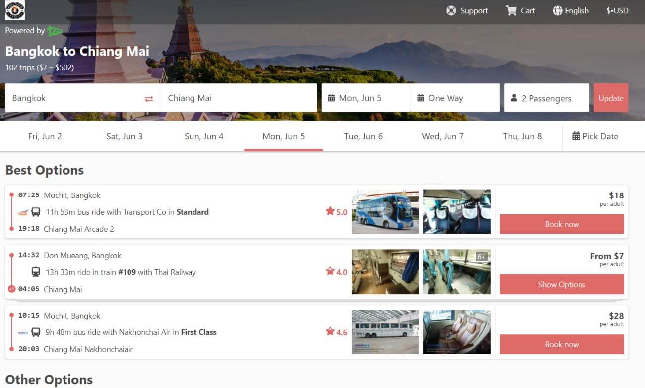Open the Mon, Jun 5 date field

pos(366,98)
